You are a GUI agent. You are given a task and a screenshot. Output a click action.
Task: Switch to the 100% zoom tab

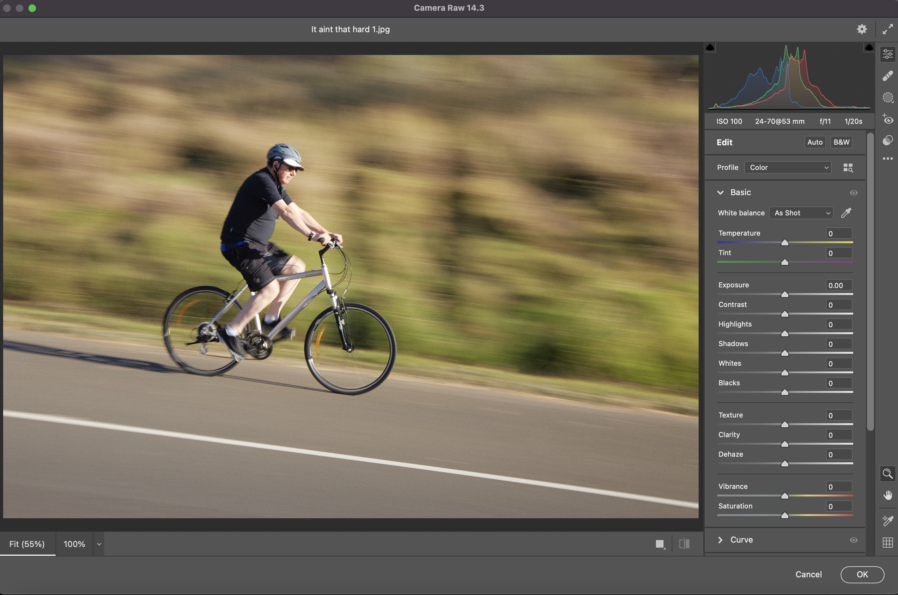(74, 544)
